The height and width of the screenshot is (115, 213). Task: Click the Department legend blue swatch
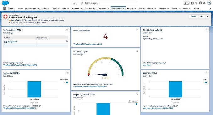click(136, 104)
